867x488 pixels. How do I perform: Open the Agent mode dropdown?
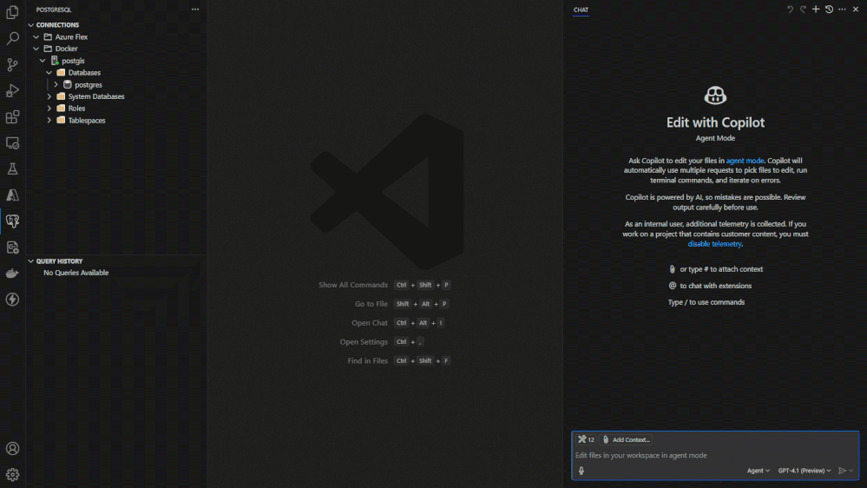click(x=758, y=471)
